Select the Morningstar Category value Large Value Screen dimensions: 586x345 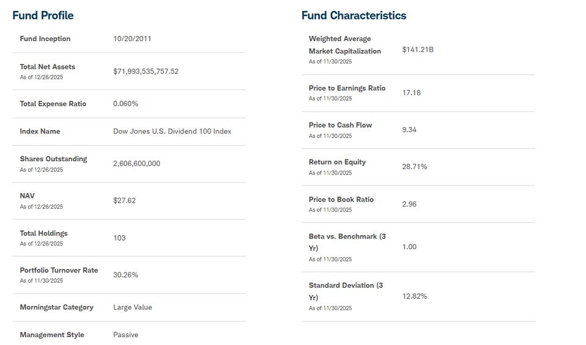tap(132, 307)
